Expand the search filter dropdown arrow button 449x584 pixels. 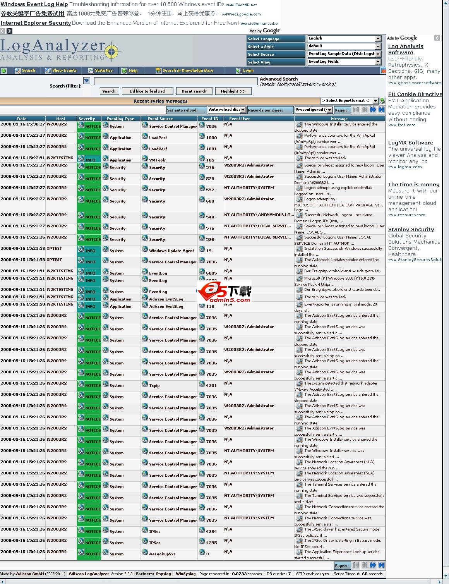tap(87, 81)
